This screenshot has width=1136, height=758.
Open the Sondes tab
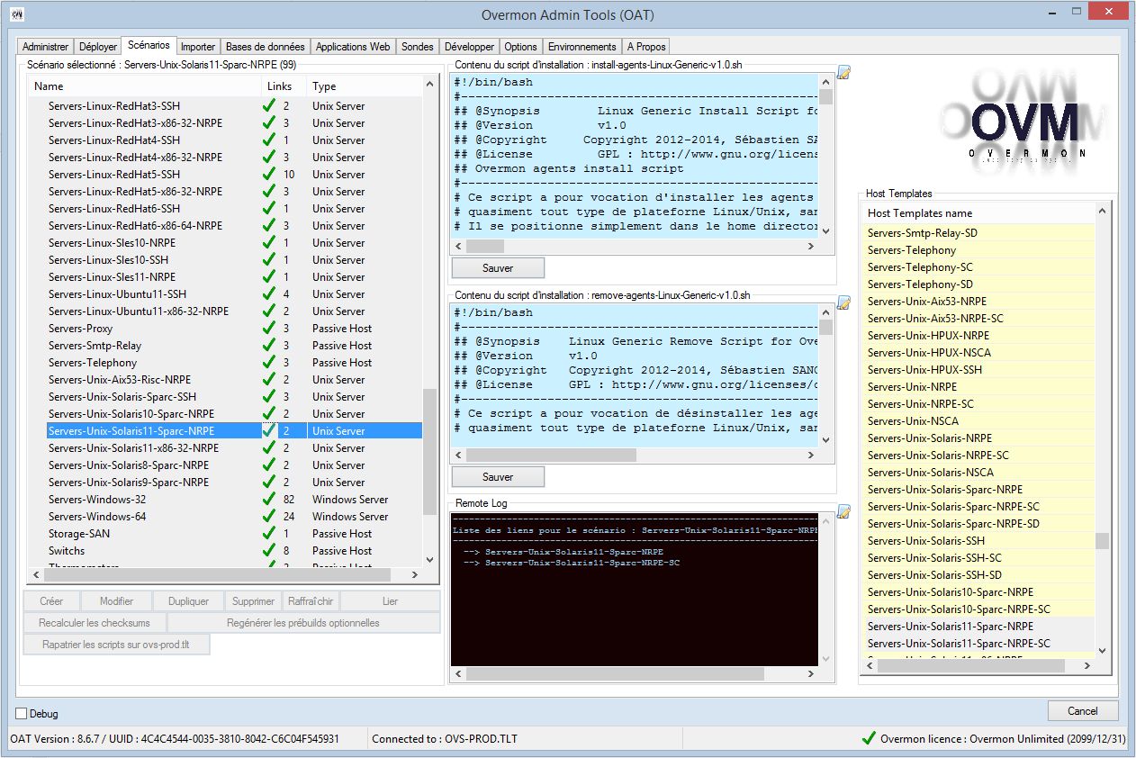click(418, 47)
